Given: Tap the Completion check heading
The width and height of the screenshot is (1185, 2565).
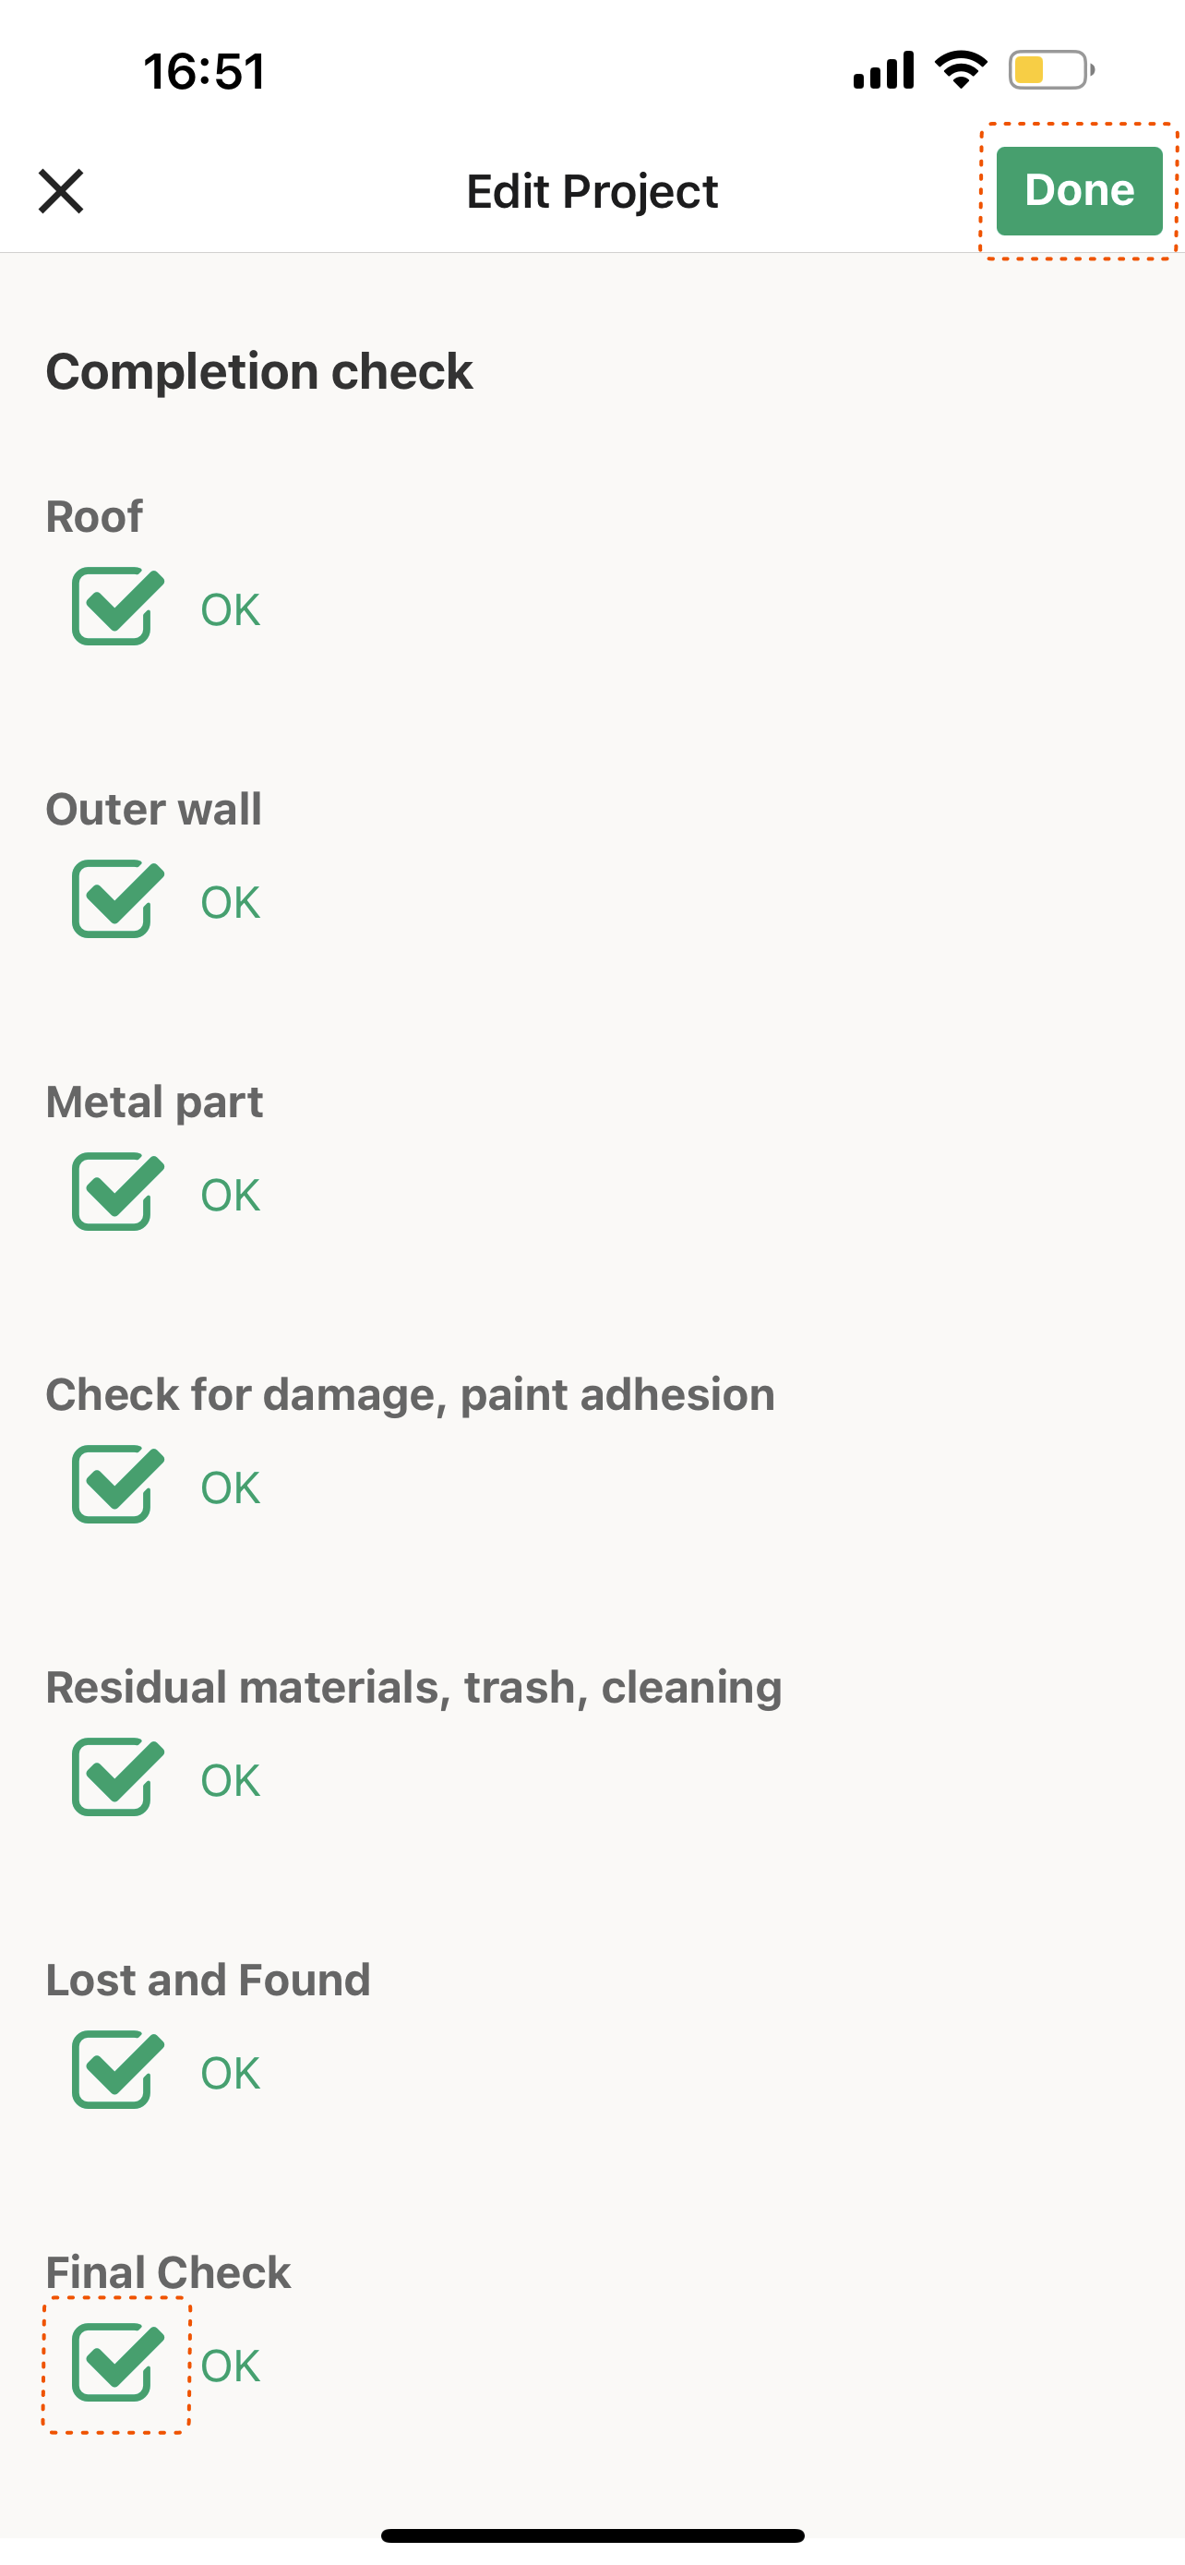Looking at the screenshot, I should point(258,371).
